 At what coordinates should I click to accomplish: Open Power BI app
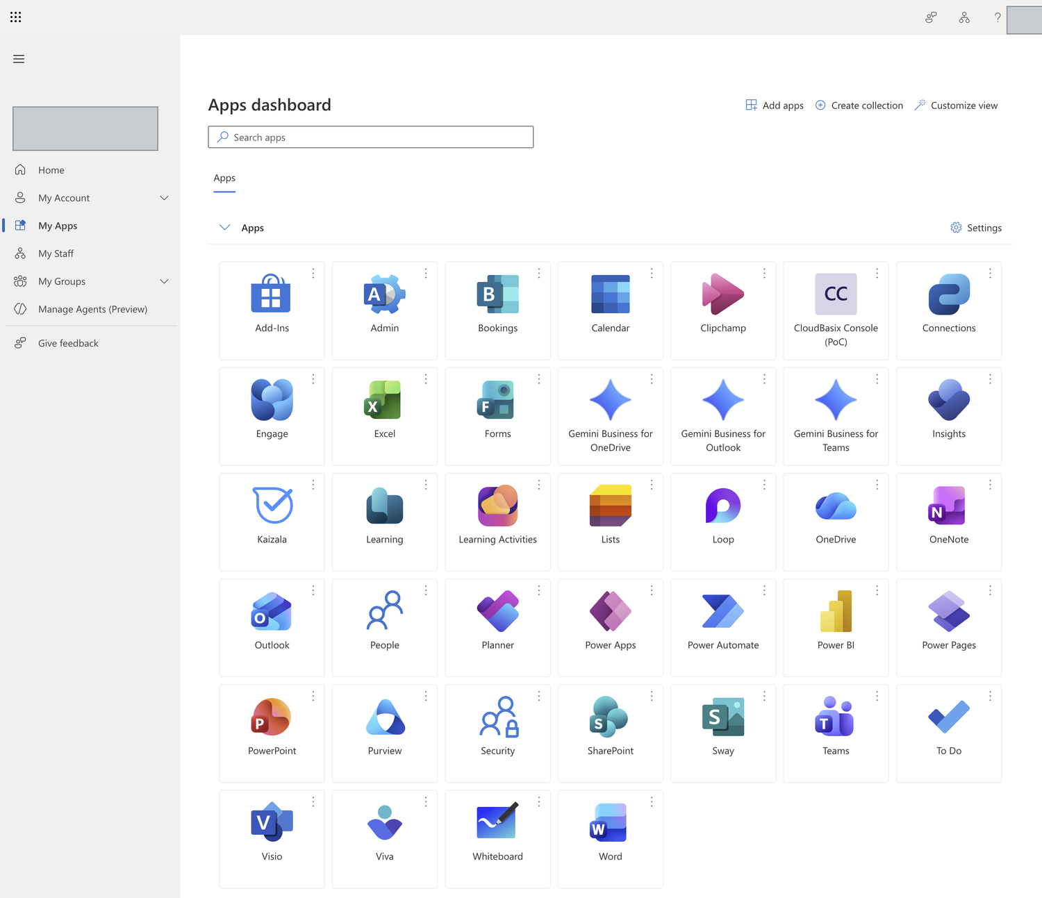pyautogui.click(x=836, y=627)
